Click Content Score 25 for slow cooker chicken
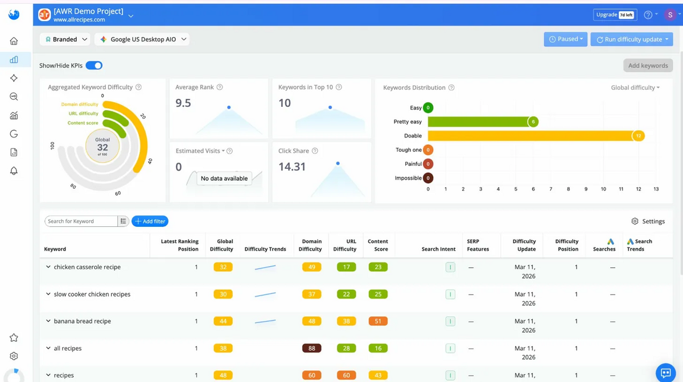Screen dimensions: 683x382 tap(378, 294)
